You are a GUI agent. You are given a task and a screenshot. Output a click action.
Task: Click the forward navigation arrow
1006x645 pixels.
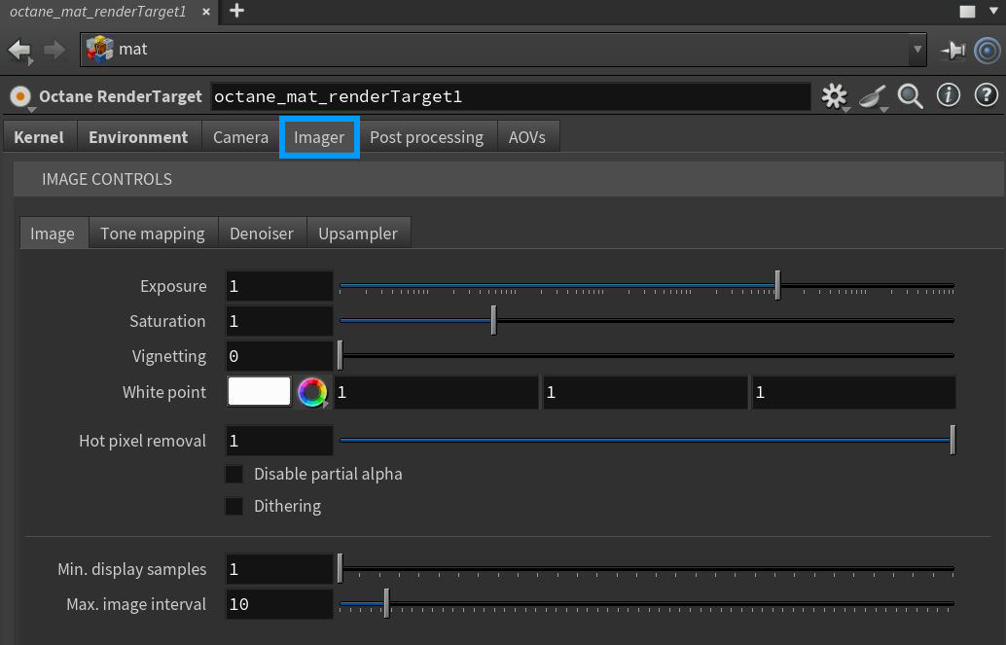[54, 49]
